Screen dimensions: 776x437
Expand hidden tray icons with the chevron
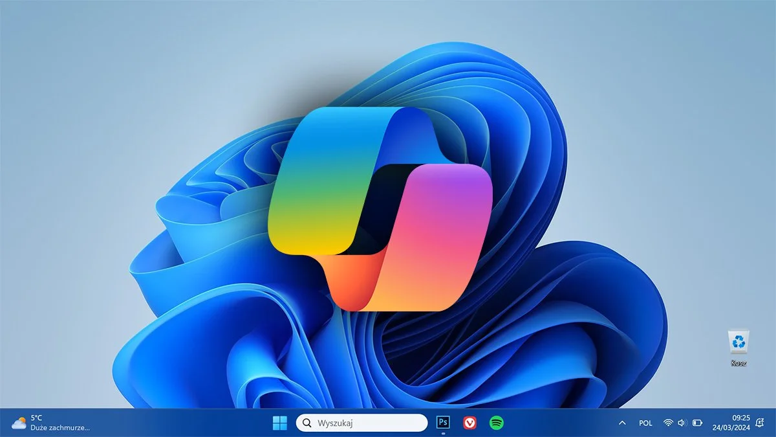(x=622, y=423)
